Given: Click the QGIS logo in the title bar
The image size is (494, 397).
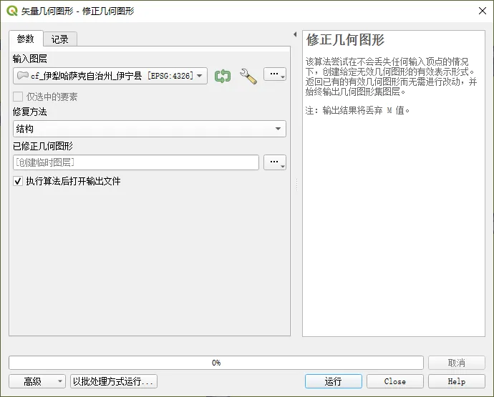Looking at the screenshot, I should (11, 11).
